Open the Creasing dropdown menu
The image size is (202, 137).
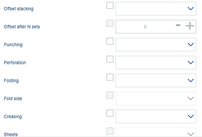coord(190,116)
